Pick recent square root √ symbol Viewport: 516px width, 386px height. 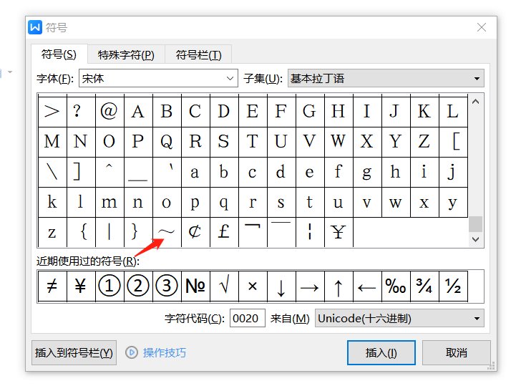point(224,286)
